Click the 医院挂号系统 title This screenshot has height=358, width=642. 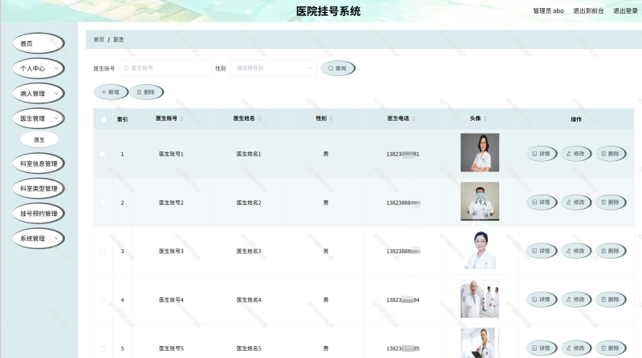[x=328, y=11]
